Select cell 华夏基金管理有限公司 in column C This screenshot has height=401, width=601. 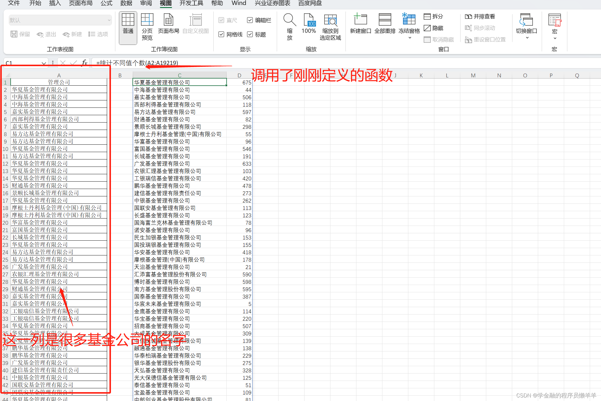tap(180, 82)
